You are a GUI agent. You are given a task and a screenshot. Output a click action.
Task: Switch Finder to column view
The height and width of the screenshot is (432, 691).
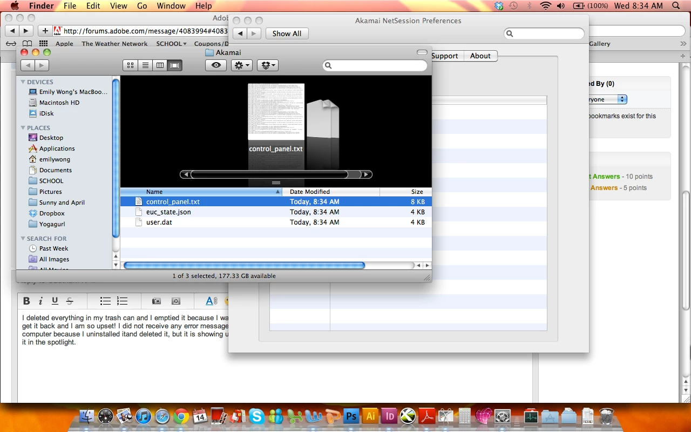point(160,65)
